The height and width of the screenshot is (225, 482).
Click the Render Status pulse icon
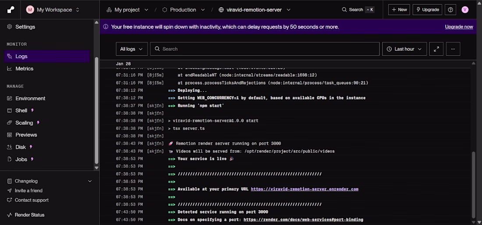[10, 215]
